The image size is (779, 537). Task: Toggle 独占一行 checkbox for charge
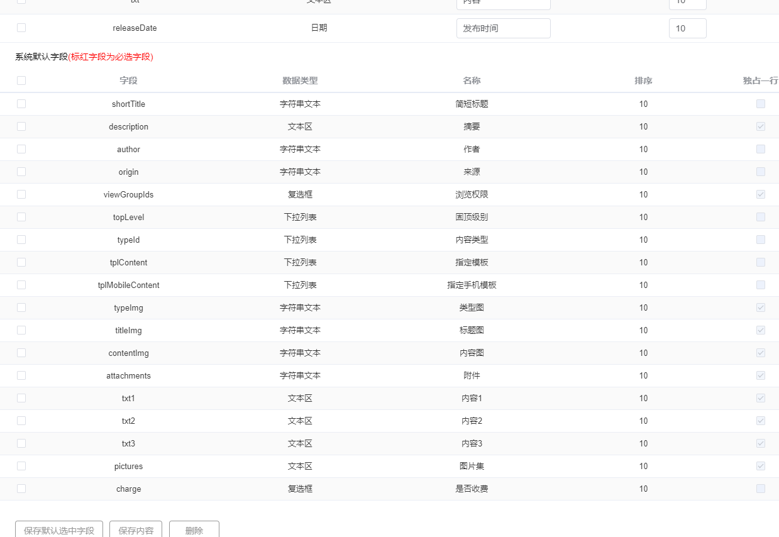point(761,489)
